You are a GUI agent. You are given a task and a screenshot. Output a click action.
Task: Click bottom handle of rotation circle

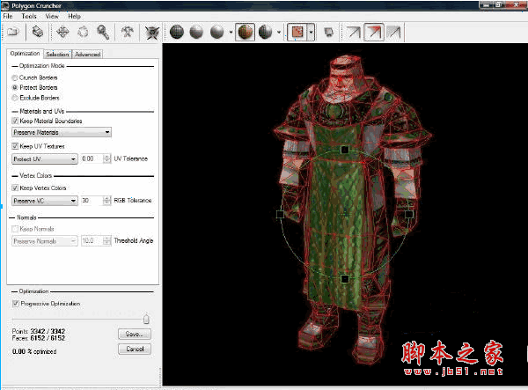[344, 279]
